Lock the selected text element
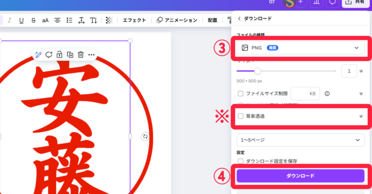This screenshot has height=194, width=372. 60,55
